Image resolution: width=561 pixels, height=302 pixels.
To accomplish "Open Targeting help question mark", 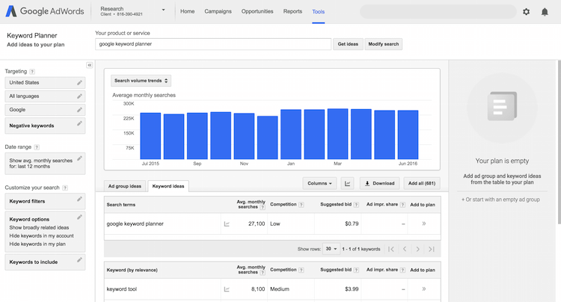I will [32, 72].
